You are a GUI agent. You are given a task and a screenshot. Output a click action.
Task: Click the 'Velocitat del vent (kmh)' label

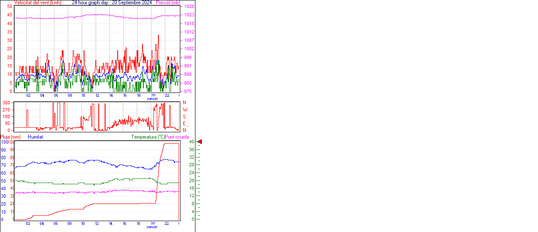(x=37, y=3)
